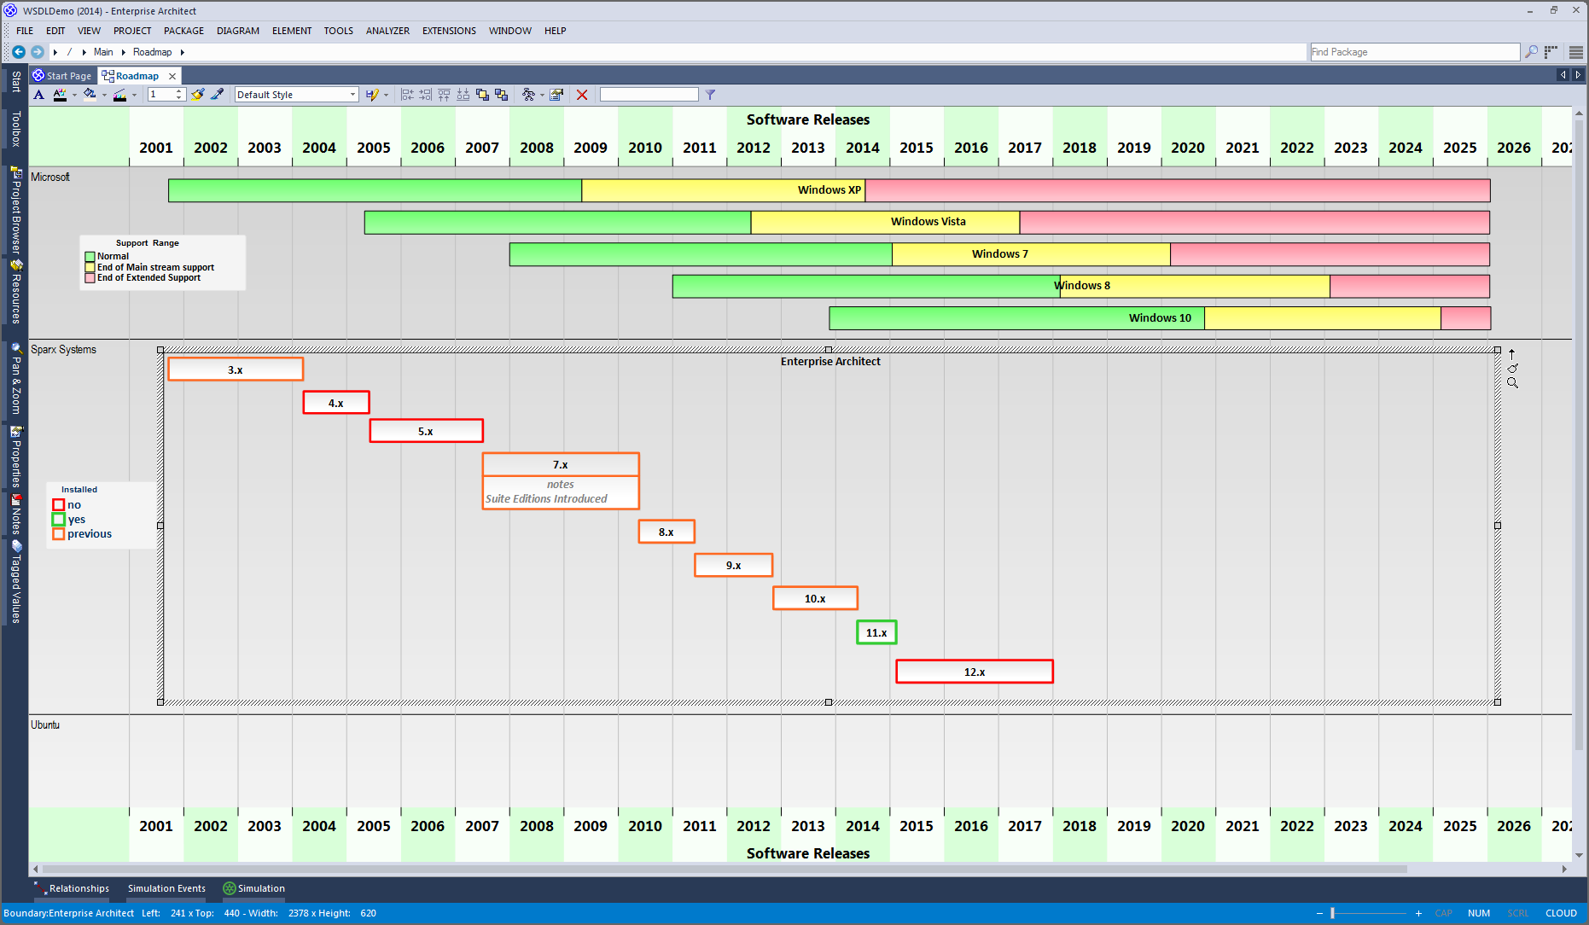Image resolution: width=1589 pixels, height=925 pixels.
Task: Click the diagram layout icon
Action: click(528, 95)
